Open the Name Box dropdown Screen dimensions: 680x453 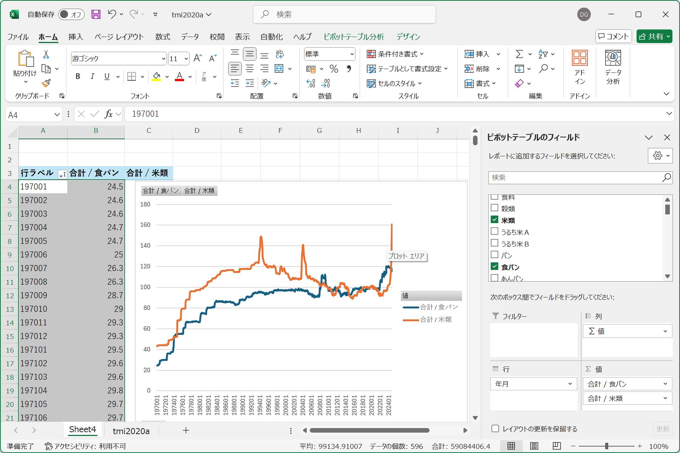pos(57,114)
